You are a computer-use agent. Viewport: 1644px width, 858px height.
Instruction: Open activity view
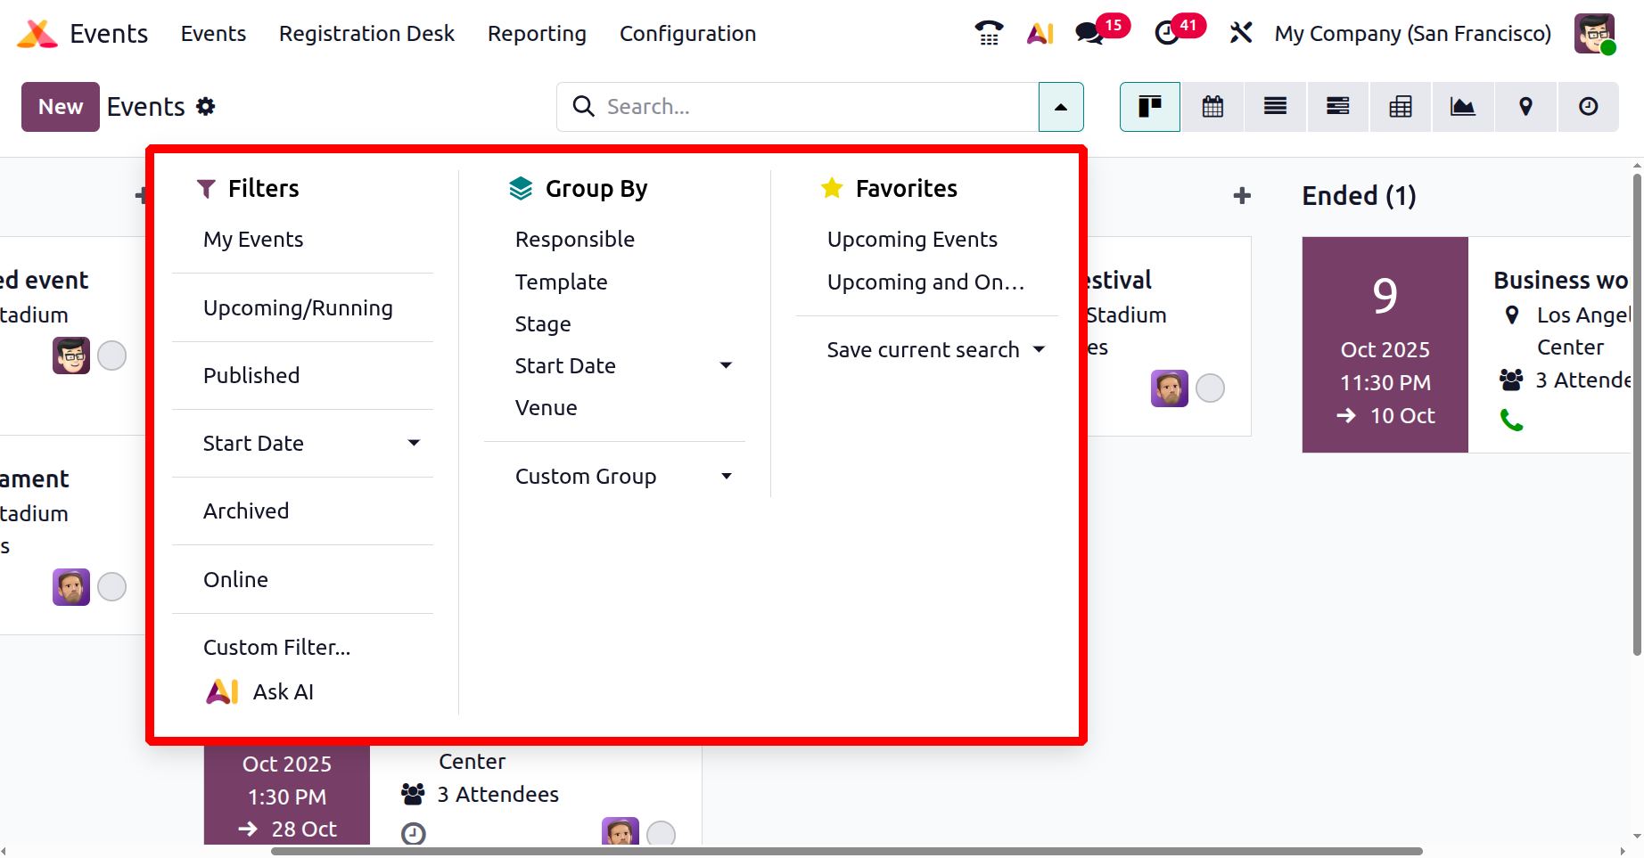coord(1588,107)
